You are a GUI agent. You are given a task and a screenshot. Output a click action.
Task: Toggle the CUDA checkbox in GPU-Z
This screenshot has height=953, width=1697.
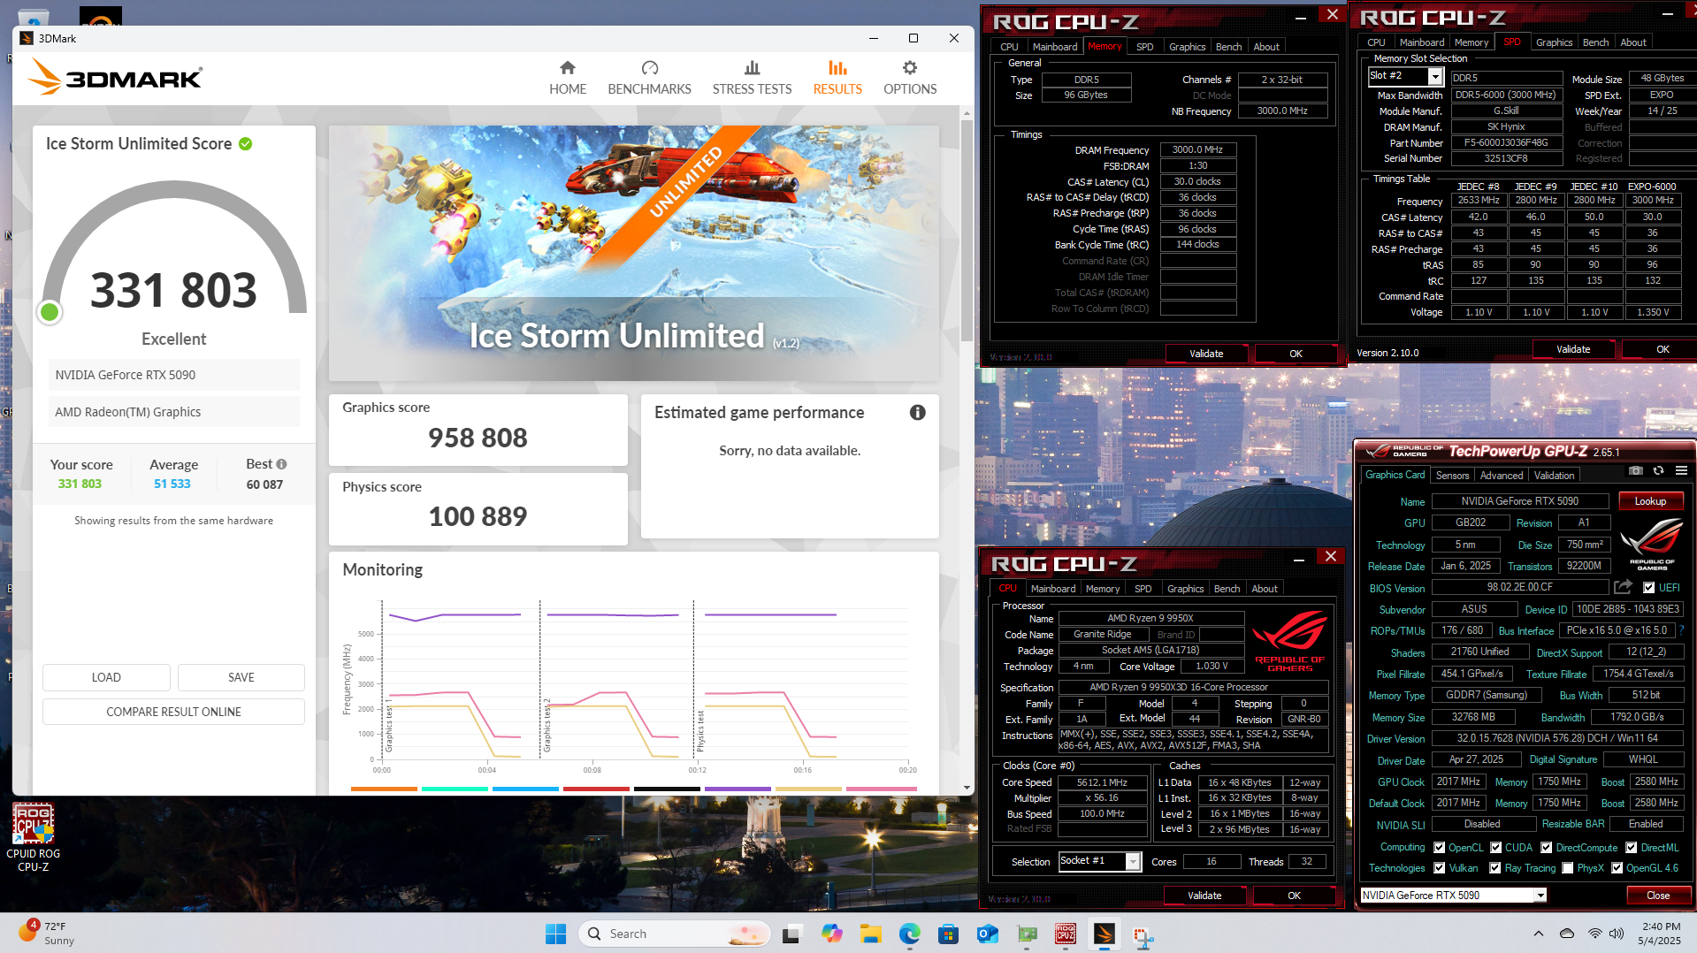point(1496,848)
